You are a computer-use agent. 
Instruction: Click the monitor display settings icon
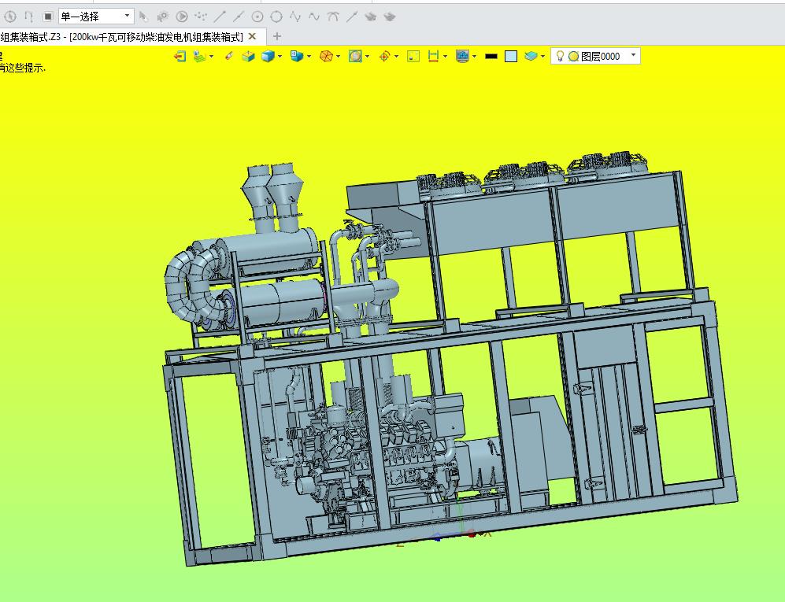[x=462, y=56]
